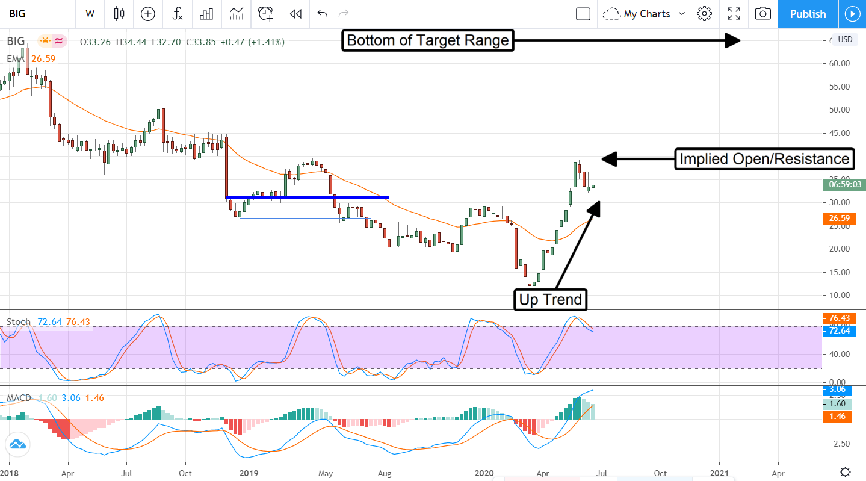Click the C33.85 close value in legend

[202, 42]
